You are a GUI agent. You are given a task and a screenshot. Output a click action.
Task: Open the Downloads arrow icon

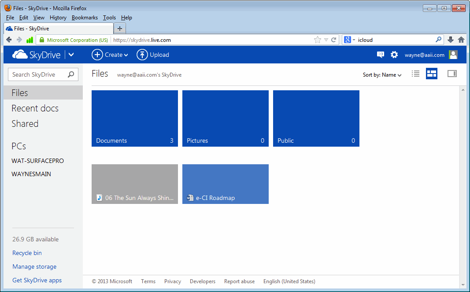point(450,40)
